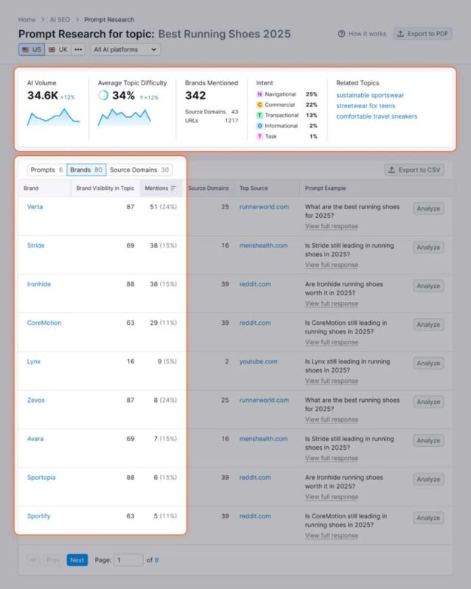Click the Mentions column sort icon

[x=173, y=188]
